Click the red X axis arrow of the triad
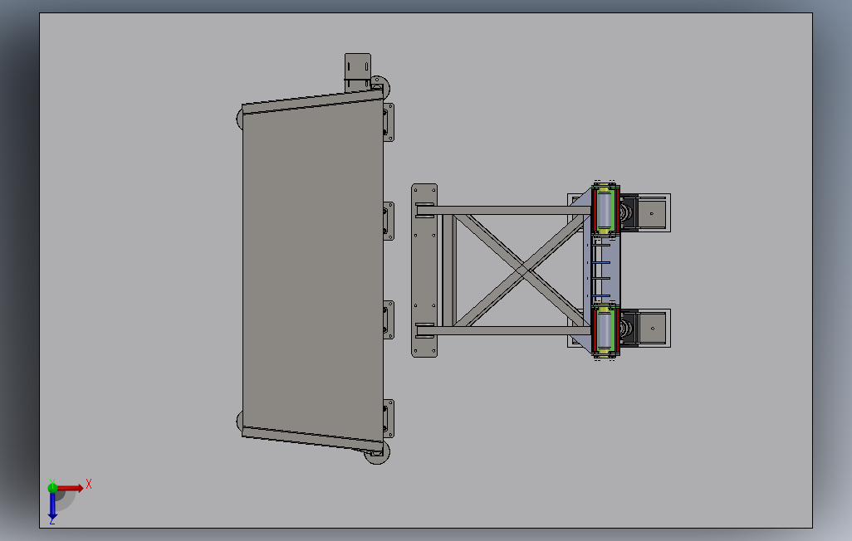Image resolution: width=852 pixels, height=541 pixels. point(70,488)
